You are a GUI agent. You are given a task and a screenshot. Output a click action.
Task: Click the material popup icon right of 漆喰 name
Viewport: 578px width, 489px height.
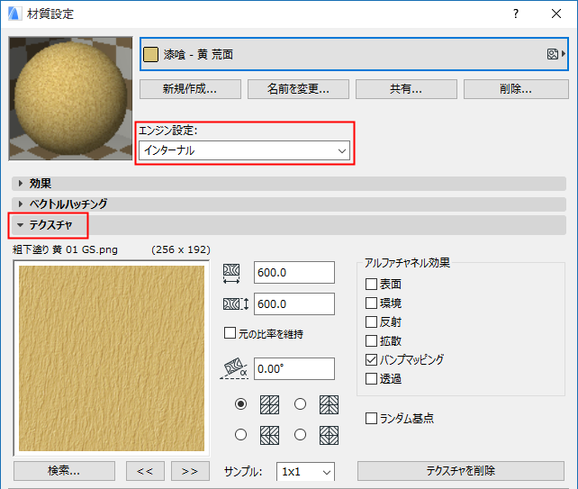555,54
